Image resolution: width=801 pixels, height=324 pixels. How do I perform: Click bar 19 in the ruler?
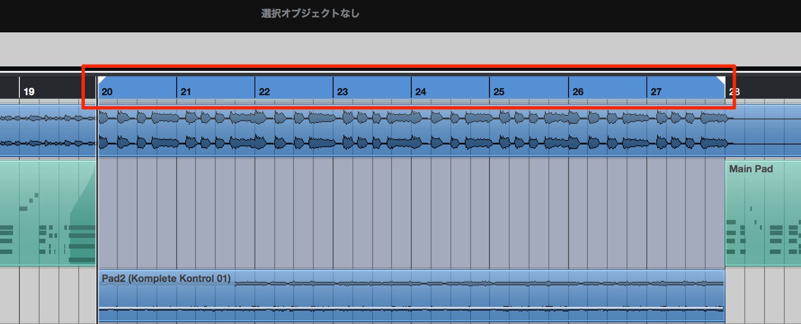point(29,92)
